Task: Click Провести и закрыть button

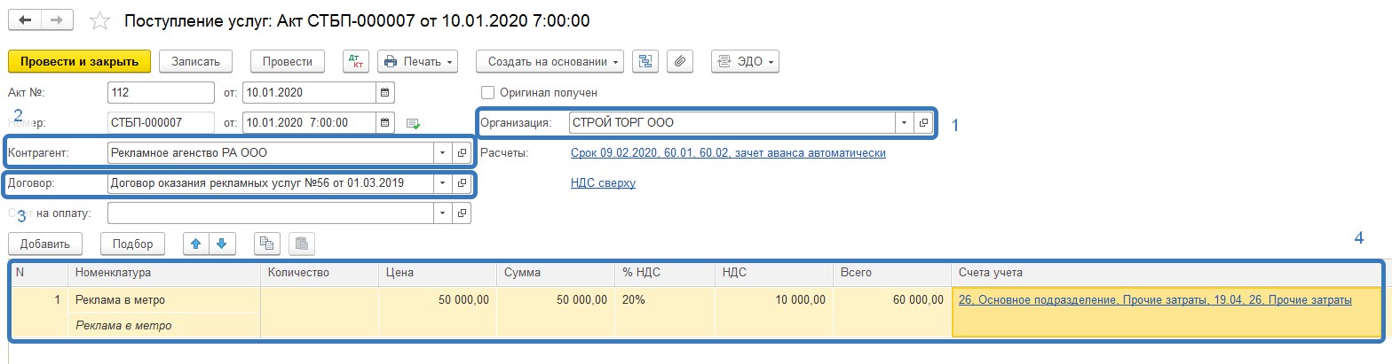Action: click(x=80, y=61)
